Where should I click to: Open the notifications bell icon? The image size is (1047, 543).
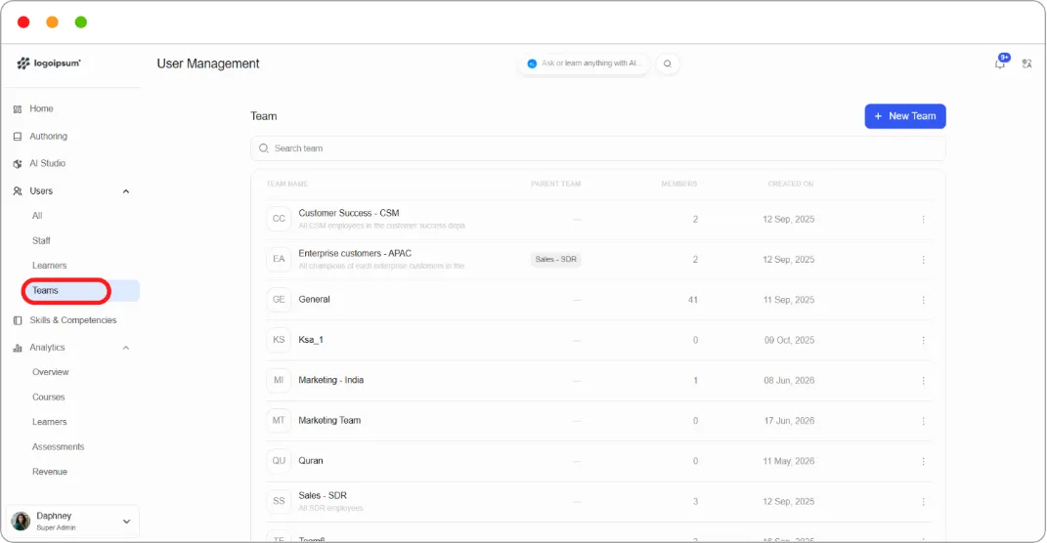coord(1000,63)
